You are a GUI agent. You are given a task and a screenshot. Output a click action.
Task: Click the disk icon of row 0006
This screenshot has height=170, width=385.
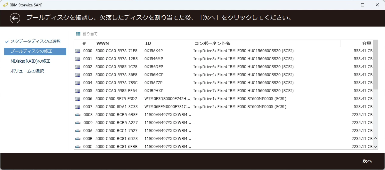click(78, 99)
